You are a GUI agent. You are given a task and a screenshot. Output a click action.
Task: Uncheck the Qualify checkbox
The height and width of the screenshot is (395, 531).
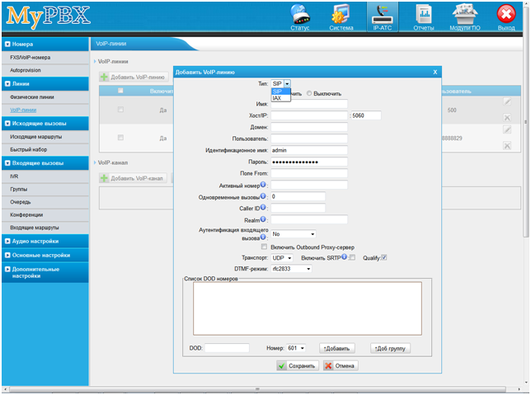pos(383,257)
